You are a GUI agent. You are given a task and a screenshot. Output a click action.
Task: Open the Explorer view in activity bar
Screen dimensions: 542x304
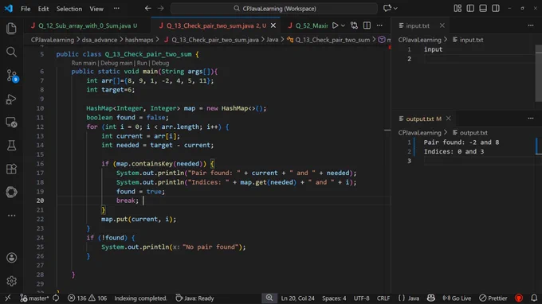tap(11, 29)
